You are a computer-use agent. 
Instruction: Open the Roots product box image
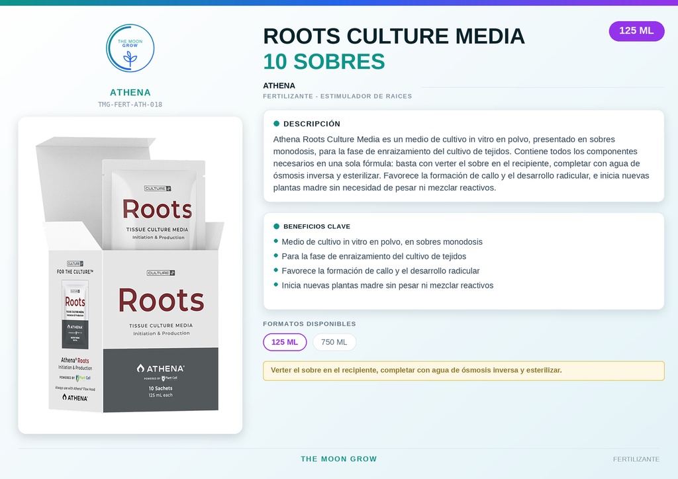130,275
